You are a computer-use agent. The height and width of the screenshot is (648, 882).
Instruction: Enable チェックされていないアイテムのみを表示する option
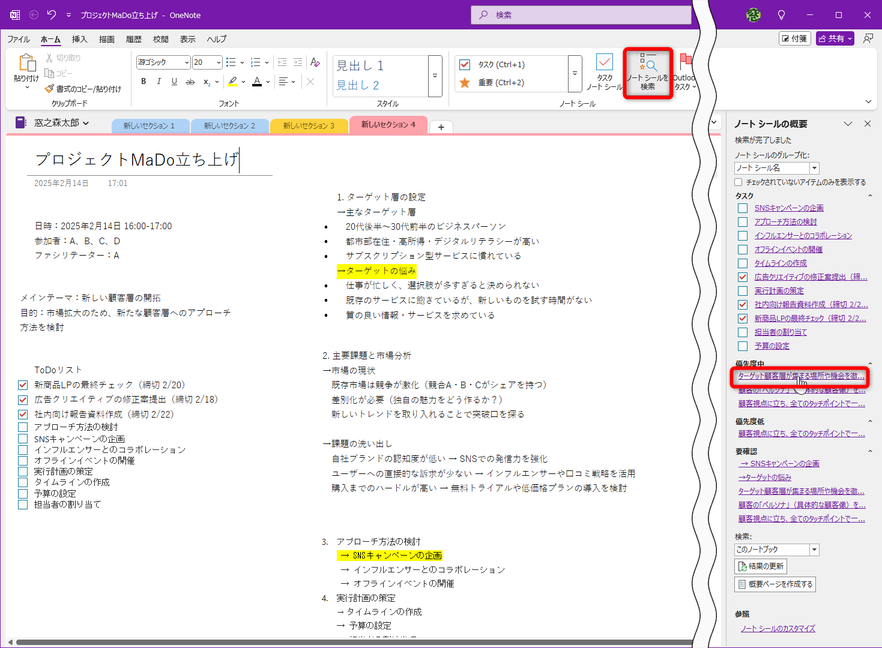737,181
